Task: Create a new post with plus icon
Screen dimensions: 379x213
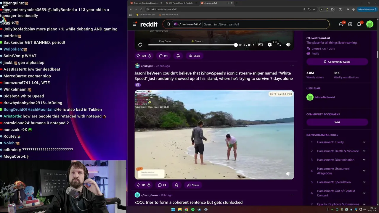Action: click(x=350, y=24)
